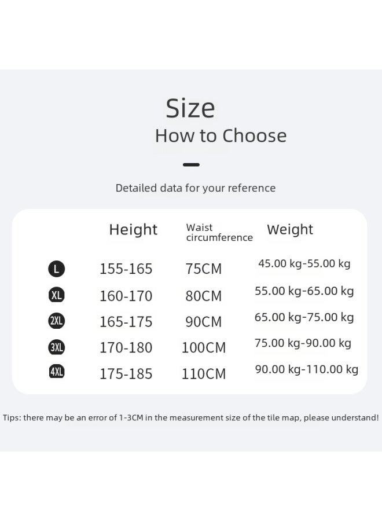The width and height of the screenshot is (382, 521).
Task: Pick the 3XL size badge
Action: (x=56, y=347)
